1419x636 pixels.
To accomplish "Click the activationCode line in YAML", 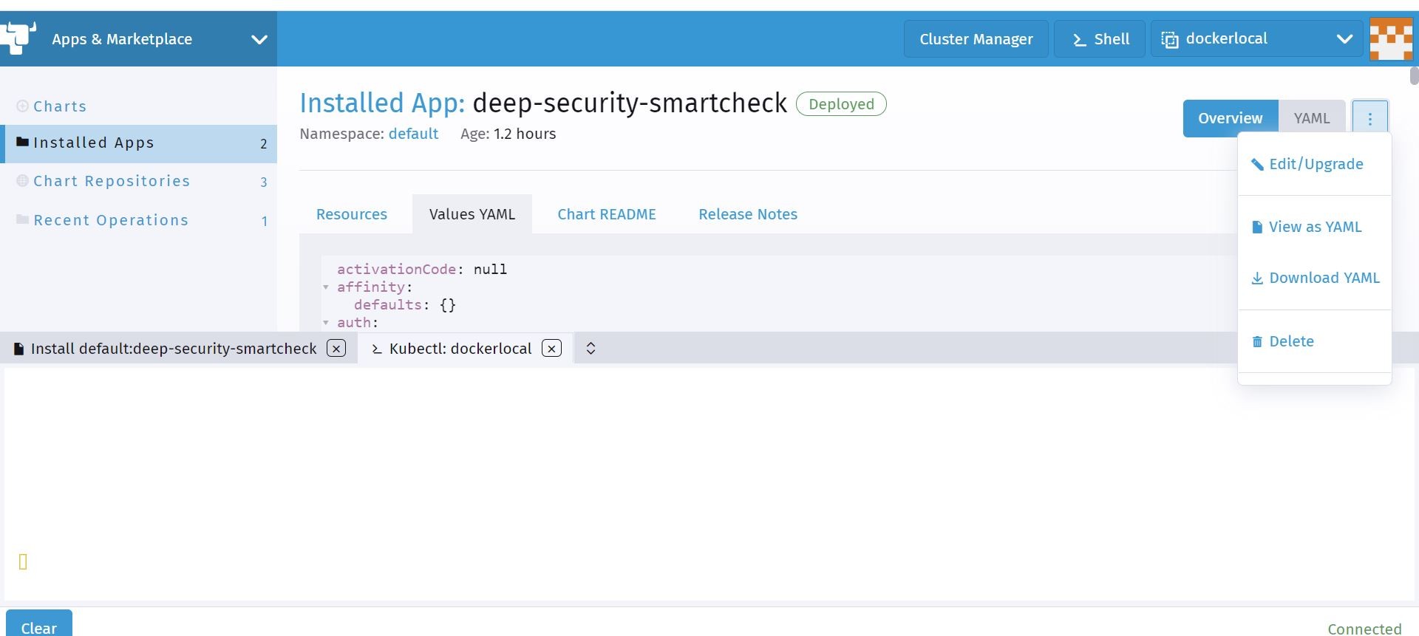I will 422,270.
